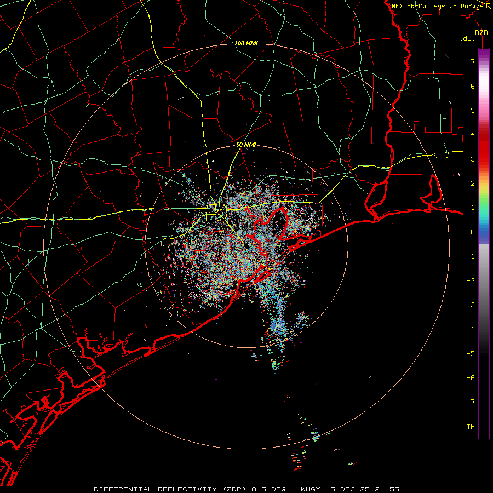Click the 0.5 DEG elevation label
This screenshot has width=493, height=493.
[268, 489]
